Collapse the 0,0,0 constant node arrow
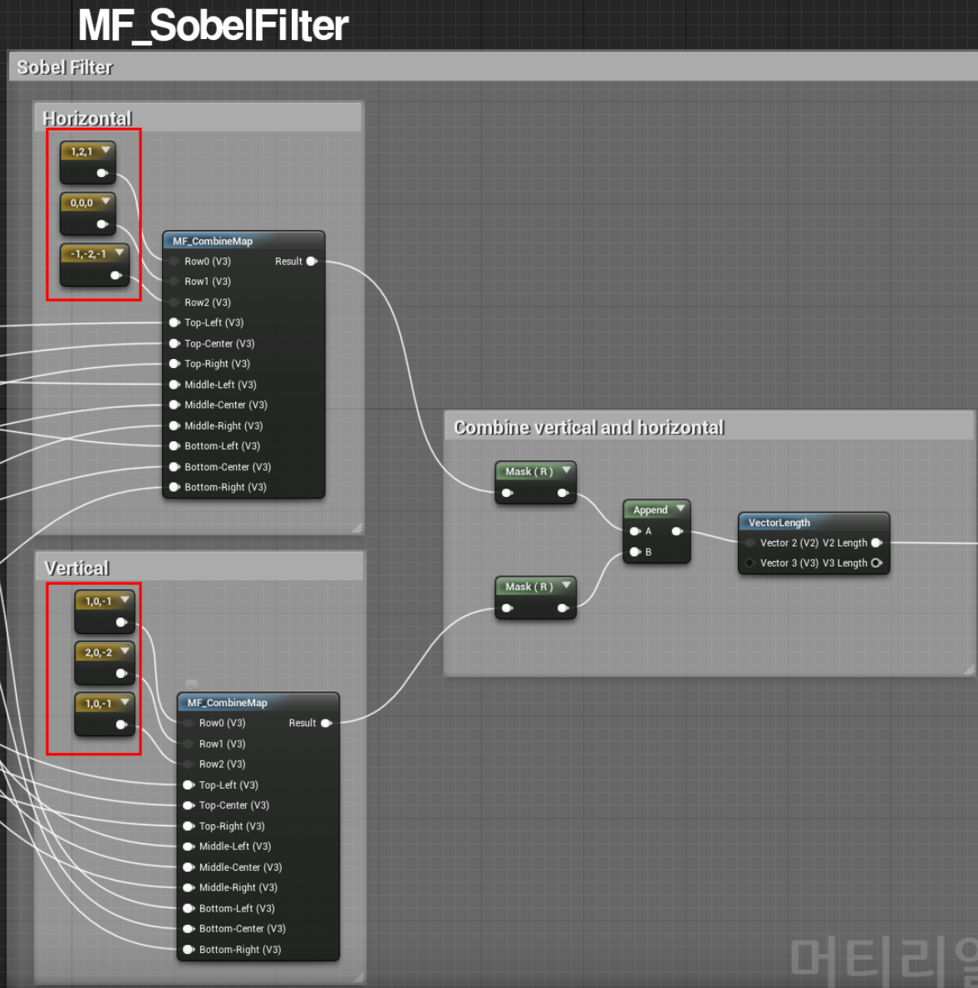This screenshot has width=978, height=988. tap(106, 202)
